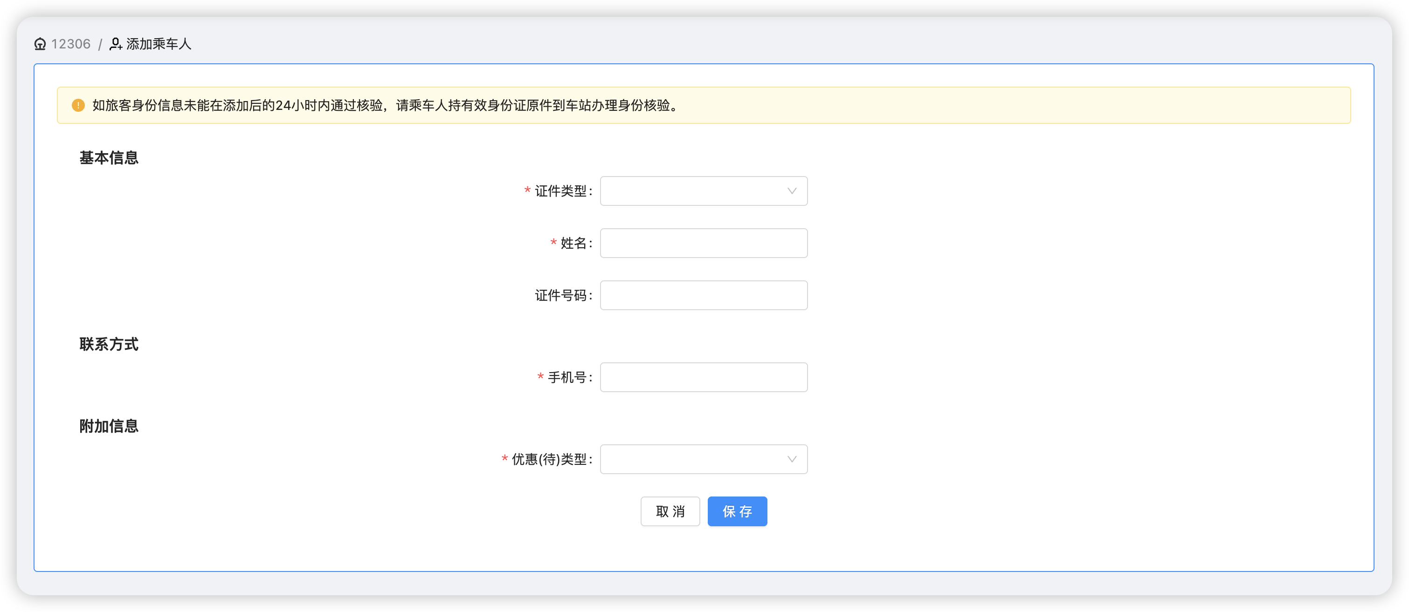Click the add-passenger person icon in breadcrumb
Image resolution: width=1409 pixels, height=612 pixels.
click(116, 44)
